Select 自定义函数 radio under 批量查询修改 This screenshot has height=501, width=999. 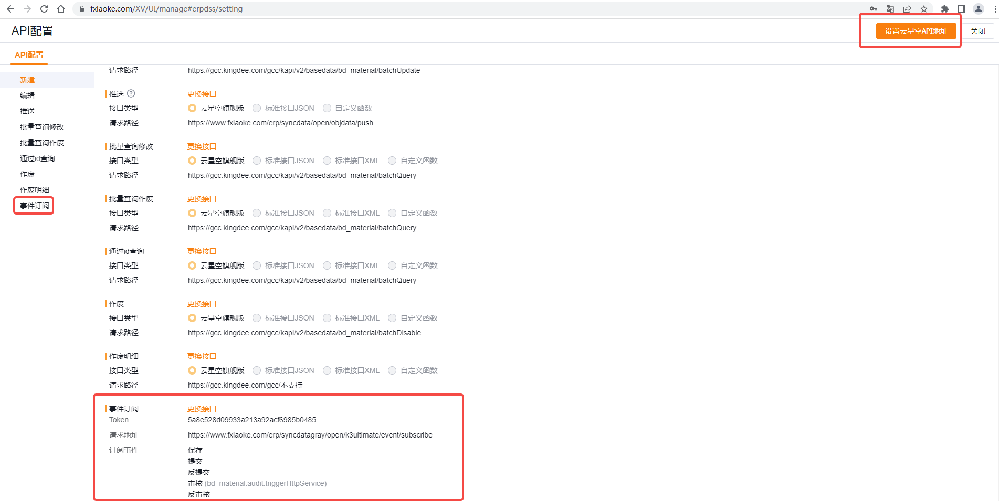pyautogui.click(x=392, y=161)
